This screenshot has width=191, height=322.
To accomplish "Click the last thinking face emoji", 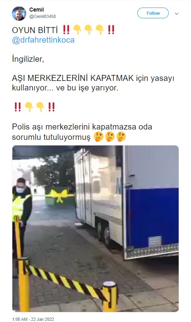I will (x=121, y=137).
